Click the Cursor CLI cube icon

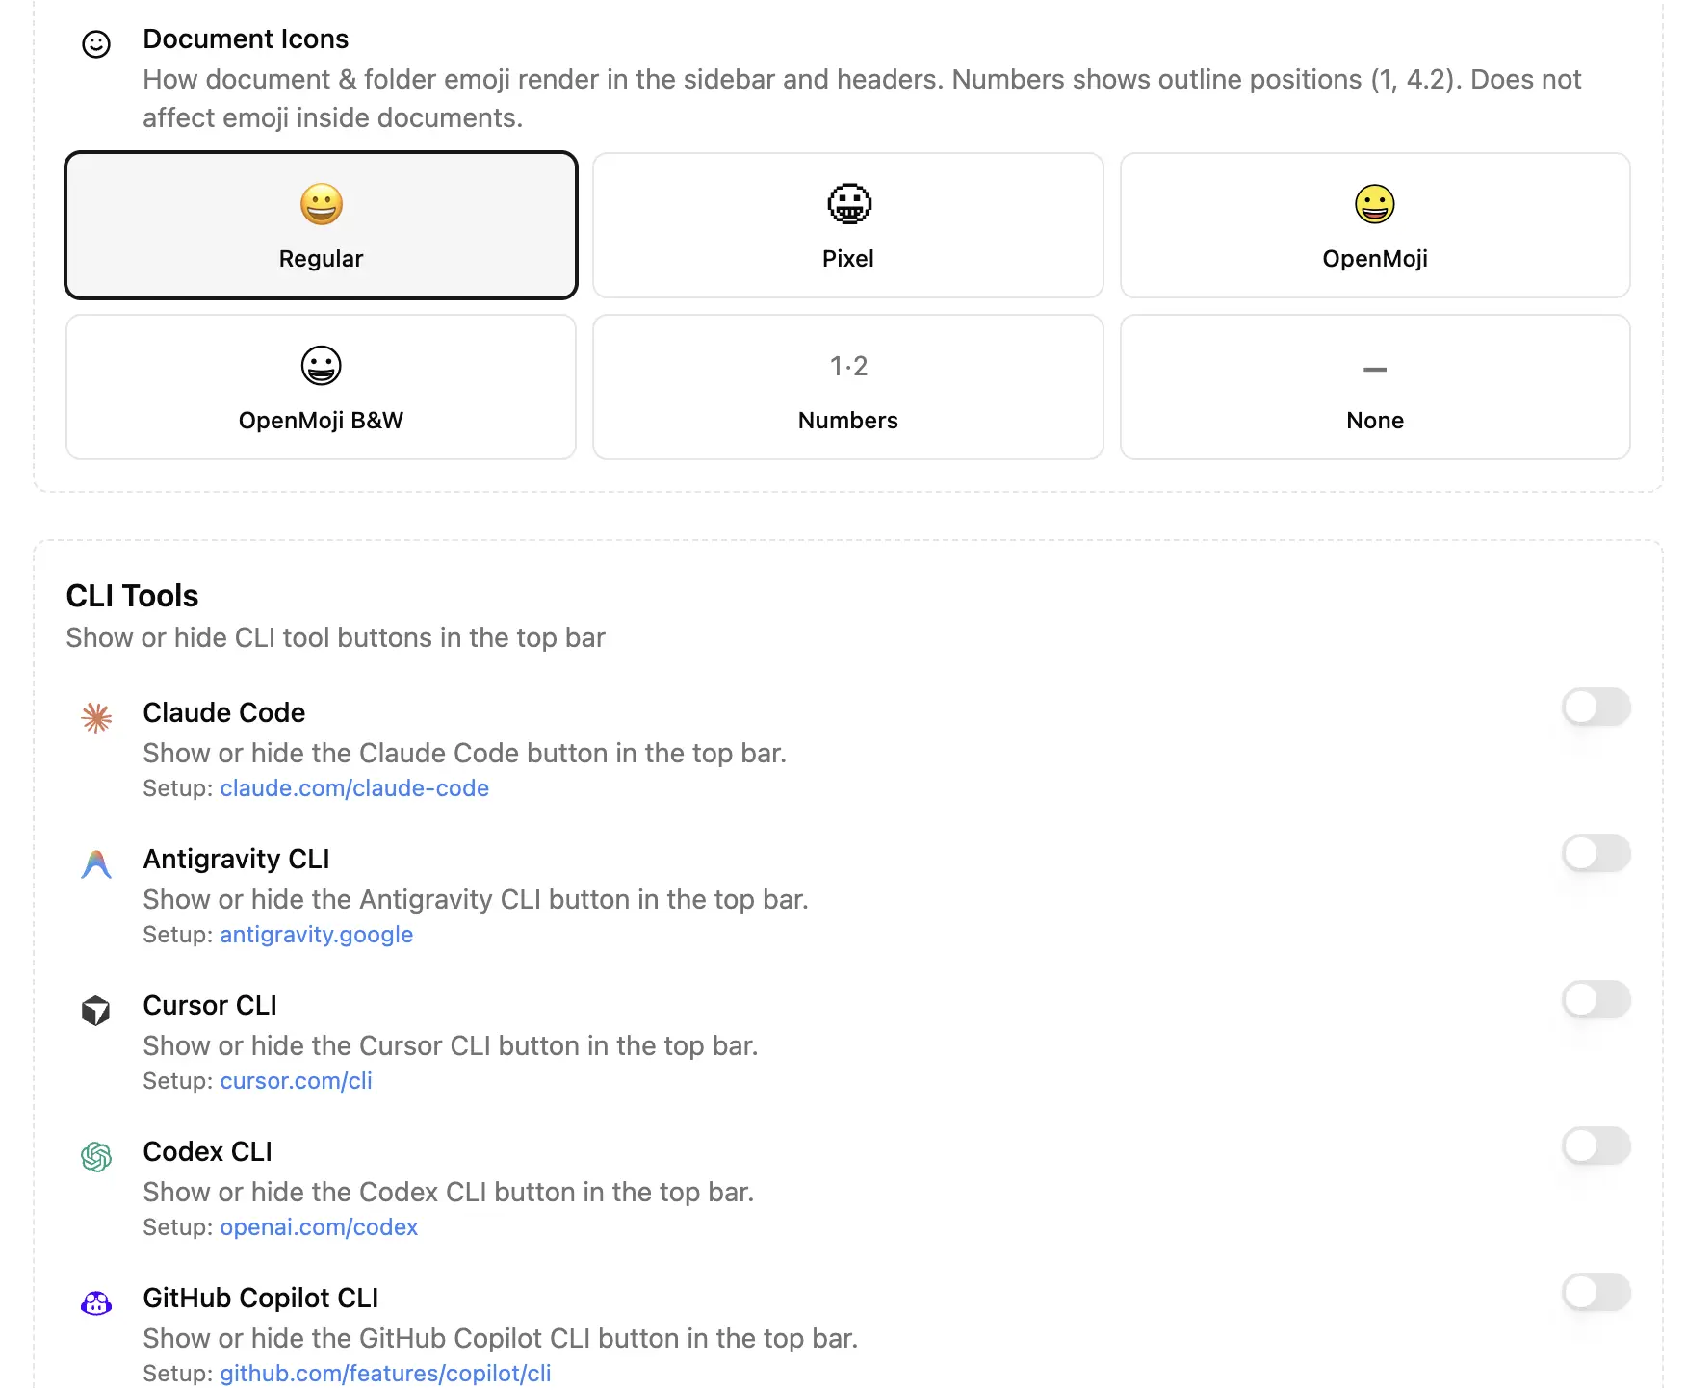point(96,1011)
